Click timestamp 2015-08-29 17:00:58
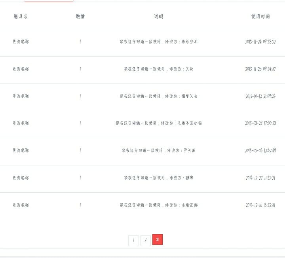The width and height of the screenshot is (285, 258). [x=260, y=123]
